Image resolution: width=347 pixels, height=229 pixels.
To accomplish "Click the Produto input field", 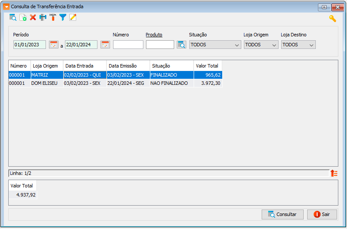I will tap(160, 45).
